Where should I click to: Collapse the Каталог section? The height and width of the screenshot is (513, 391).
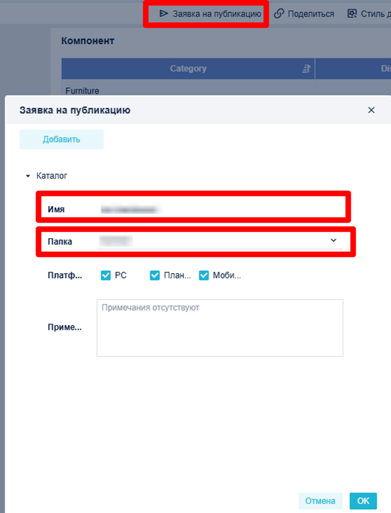pyautogui.click(x=28, y=176)
